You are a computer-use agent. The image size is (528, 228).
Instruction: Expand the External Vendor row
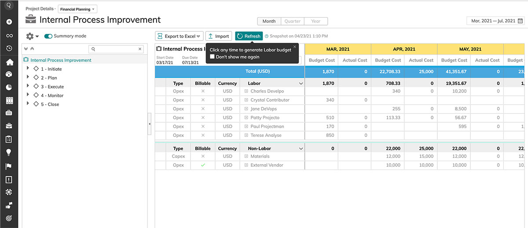pos(246,165)
